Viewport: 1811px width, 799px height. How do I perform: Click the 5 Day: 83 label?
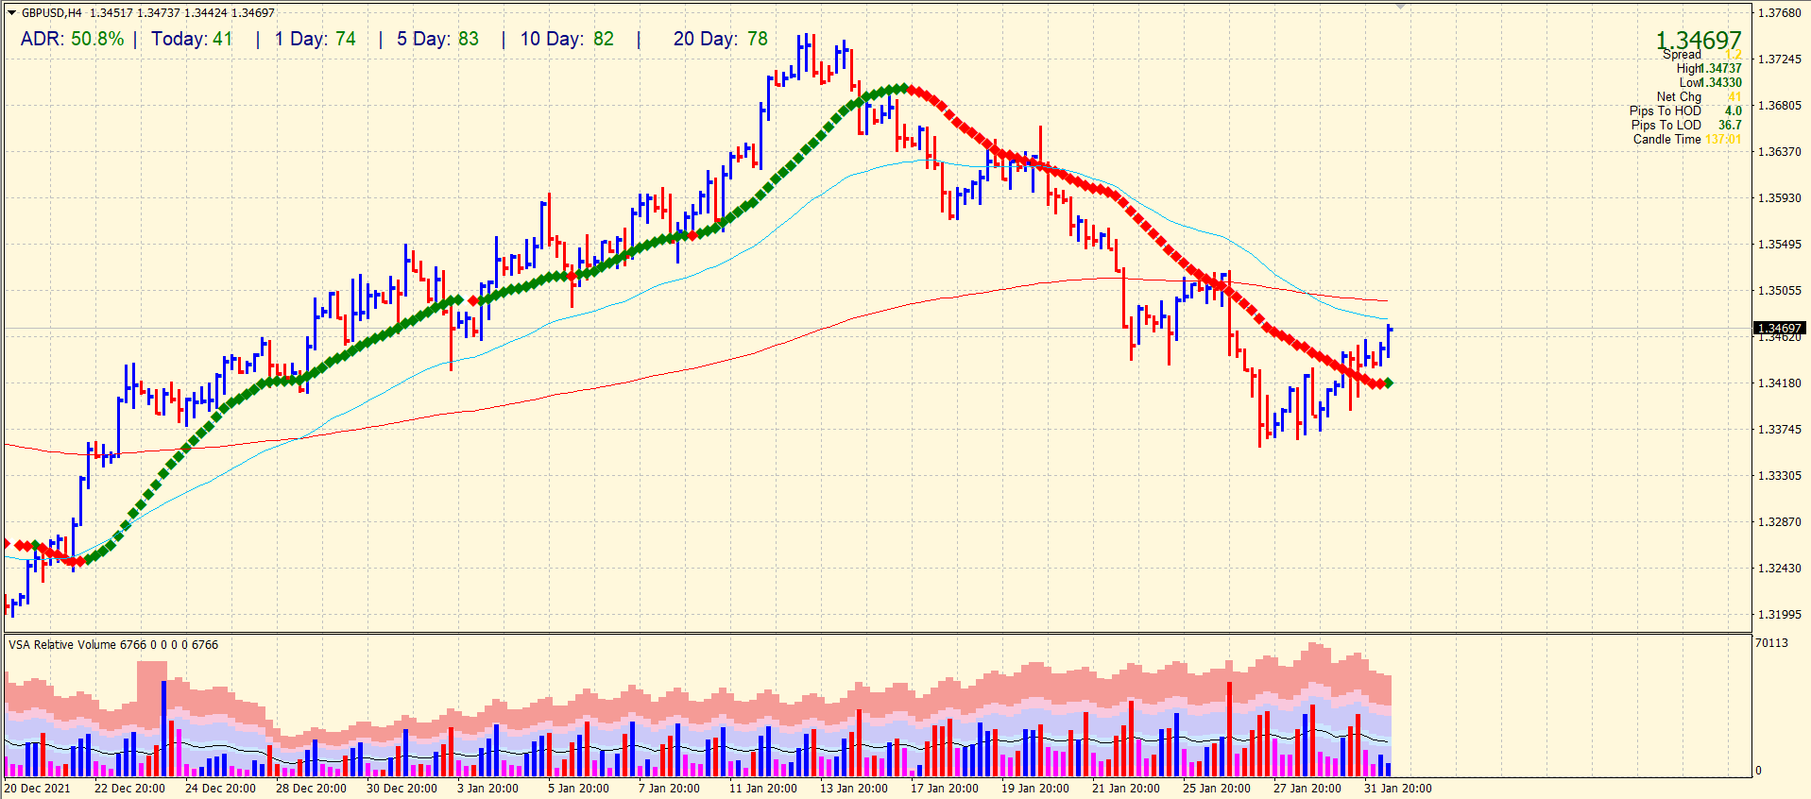click(437, 39)
